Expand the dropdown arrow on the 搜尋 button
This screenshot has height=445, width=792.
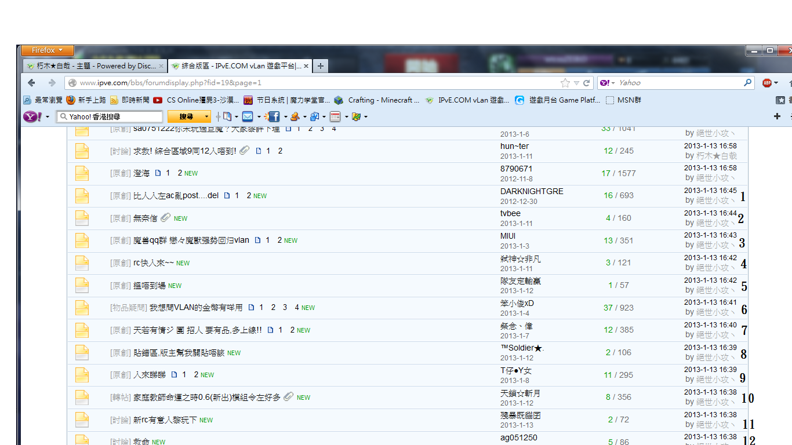point(206,117)
